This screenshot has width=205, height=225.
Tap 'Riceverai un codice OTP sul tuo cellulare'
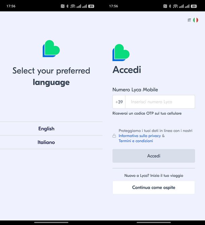point(147,113)
